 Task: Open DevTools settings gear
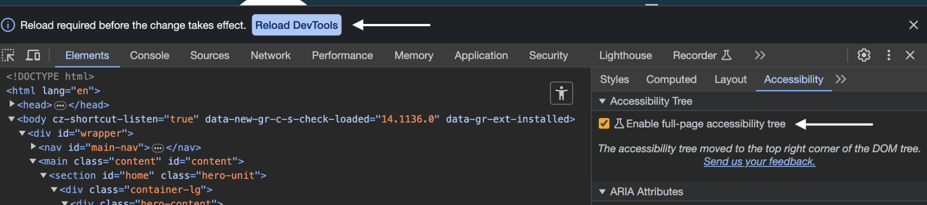pos(864,55)
